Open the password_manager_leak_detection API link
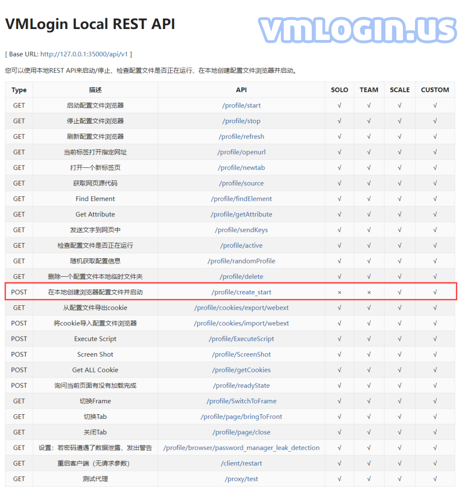 (241, 448)
